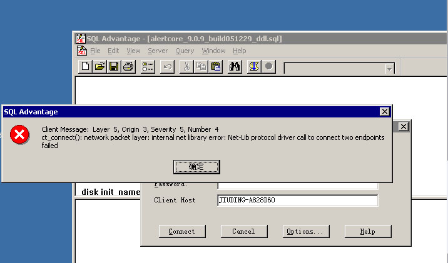
Task: Click the Options... button
Action: pos(306,231)
